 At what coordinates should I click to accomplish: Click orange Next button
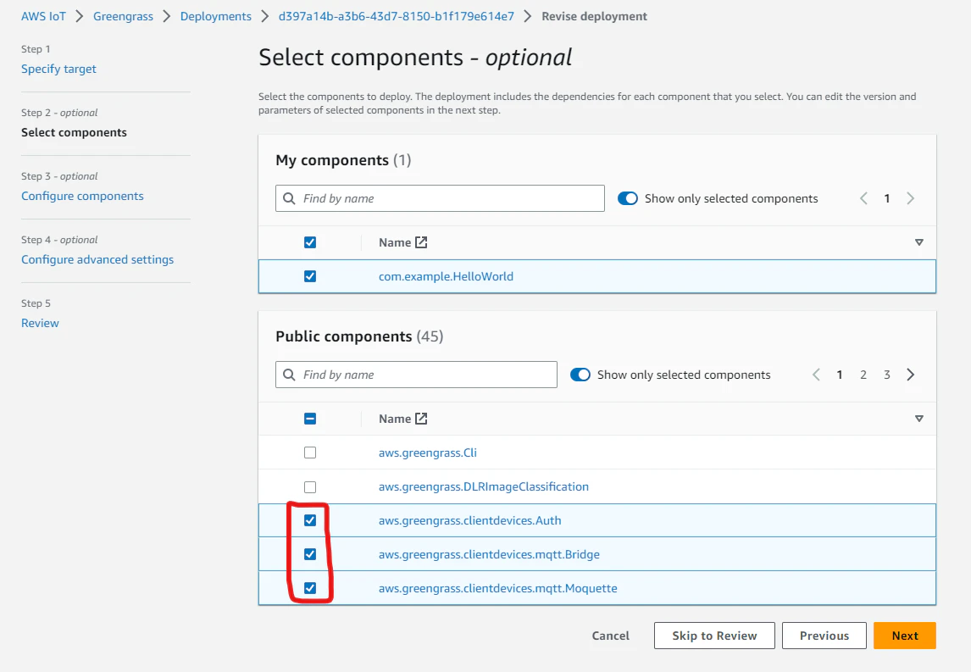pyautogui.click(x=905, y=636)
